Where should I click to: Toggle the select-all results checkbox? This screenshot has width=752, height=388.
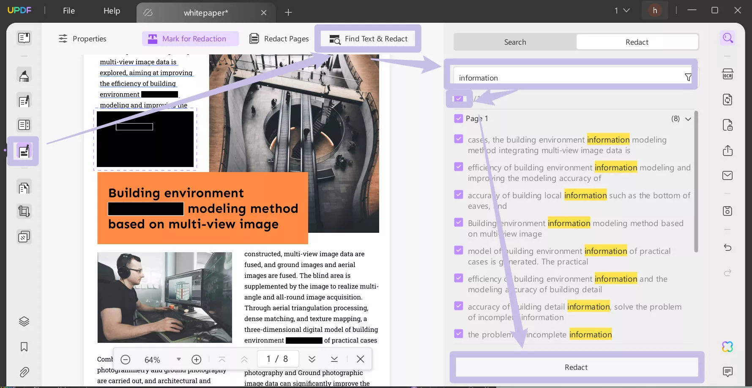point(459,99)
